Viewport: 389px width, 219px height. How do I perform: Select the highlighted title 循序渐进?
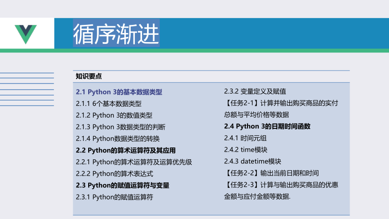click(116, 34)
